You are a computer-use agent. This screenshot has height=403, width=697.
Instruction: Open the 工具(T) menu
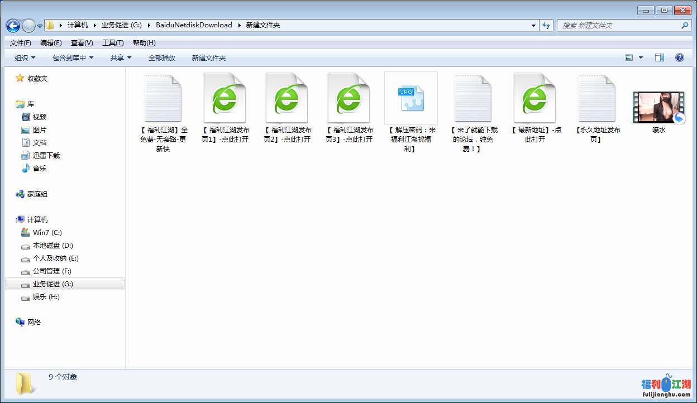(x=113, y=43)
